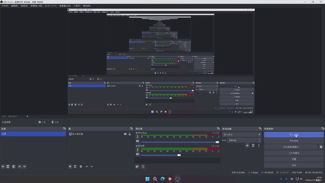Viewport: 325px width, 183px height.
Task: Delete selected scene using the trash icon
Action: point(8,166)
